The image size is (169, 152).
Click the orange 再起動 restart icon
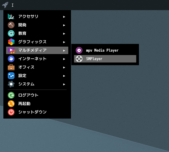[11, 104]
